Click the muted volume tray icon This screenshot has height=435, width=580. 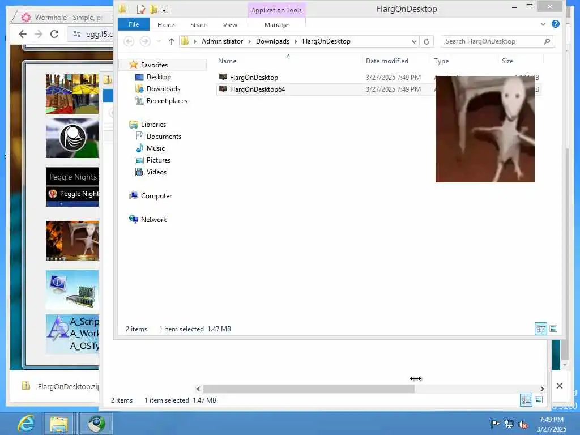(x=523, y=424)
